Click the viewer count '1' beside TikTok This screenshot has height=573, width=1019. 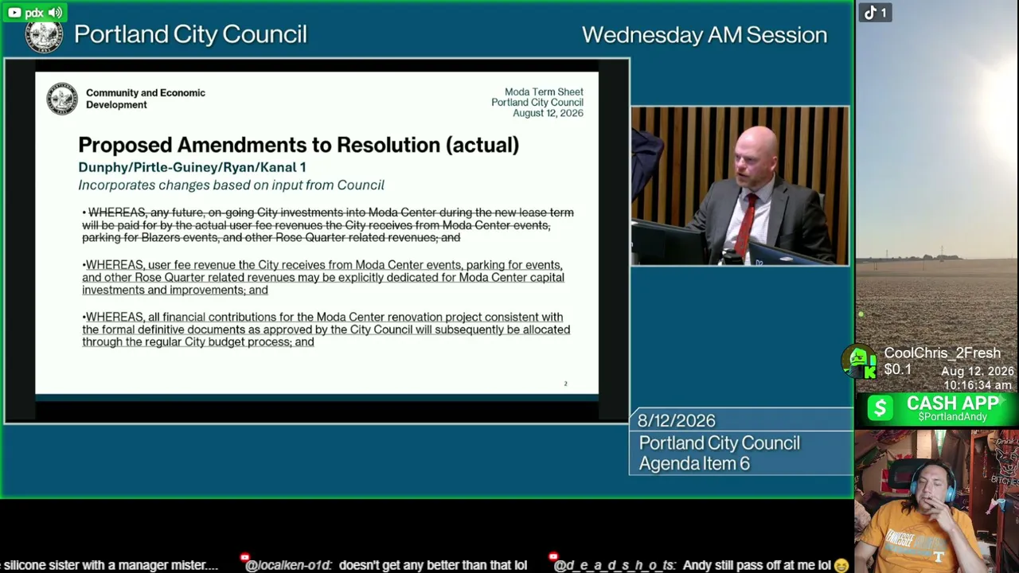(883, 13)
